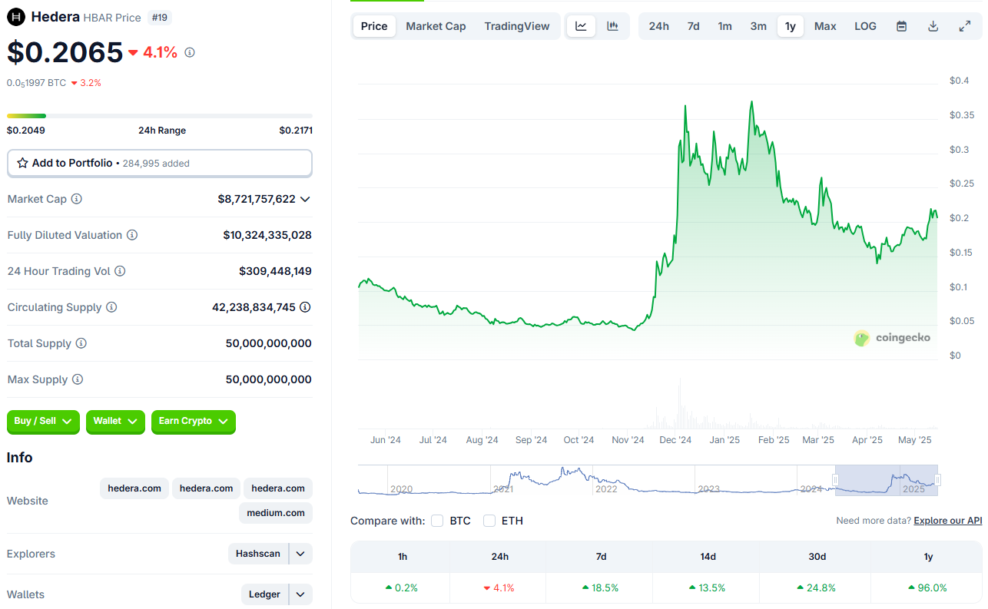
Task: Click the 24h -4.1% performance cell
Action: [x=499, y=587]
